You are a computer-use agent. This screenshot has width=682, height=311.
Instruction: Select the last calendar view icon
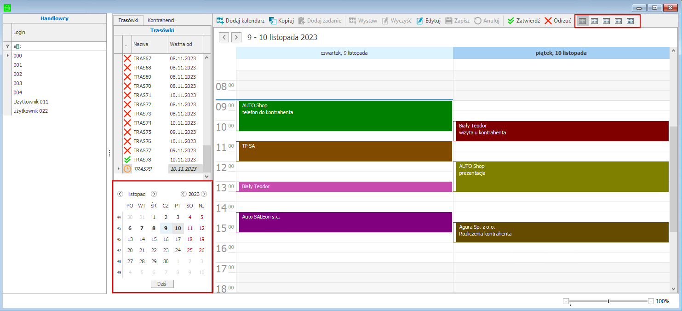coord(630,21)
